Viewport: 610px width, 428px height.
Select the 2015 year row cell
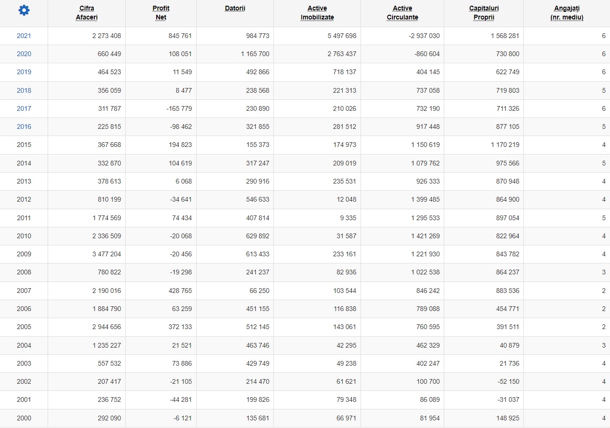click(x=24, y=145)
